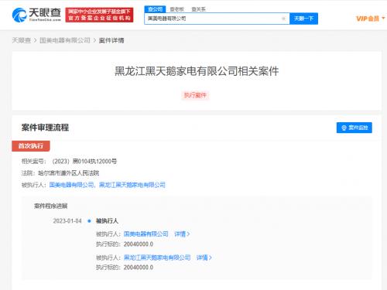Click court name 哈尔滨市道外区人民法院
Image resolution: width=387 pixels, height=290 pixels.
coord(69,173)
